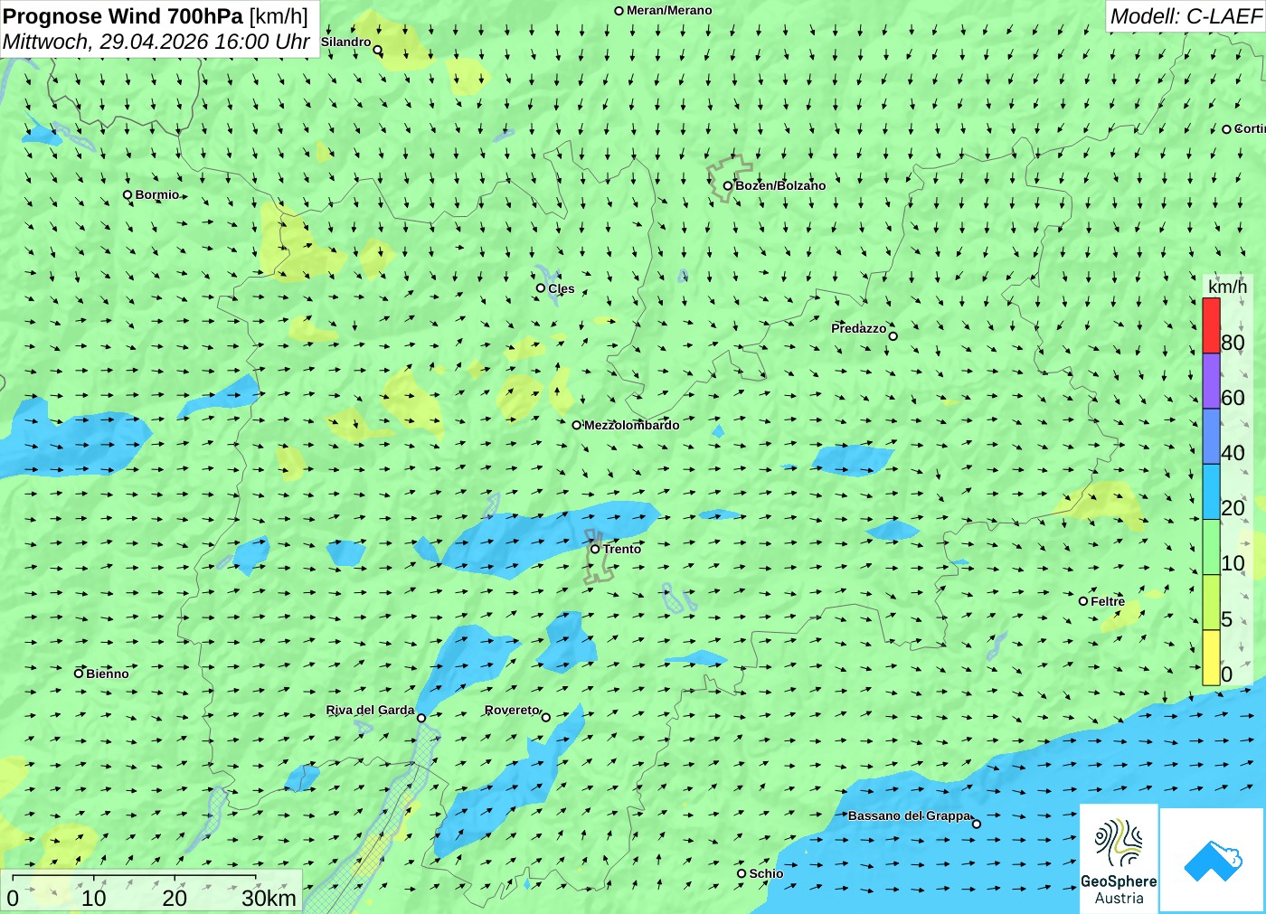Click the Rovereto map marker circle
This screenshot has height=914, width=1266.
(x=546, y=717)
